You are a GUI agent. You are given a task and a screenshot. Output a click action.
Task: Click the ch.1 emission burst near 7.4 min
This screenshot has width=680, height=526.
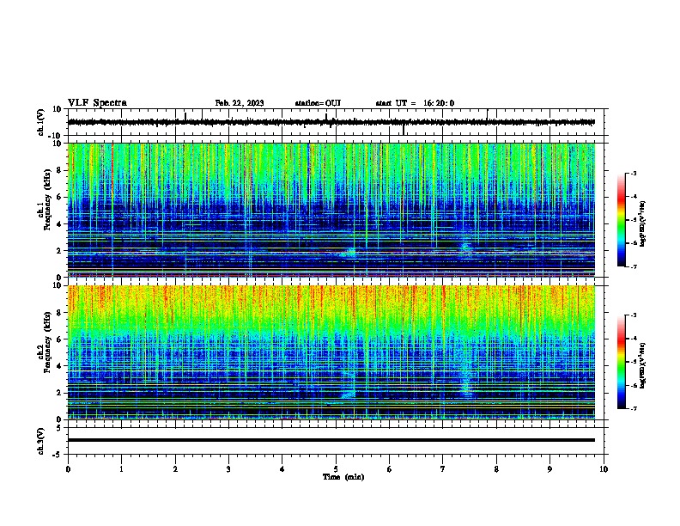(x=466, y=248)
